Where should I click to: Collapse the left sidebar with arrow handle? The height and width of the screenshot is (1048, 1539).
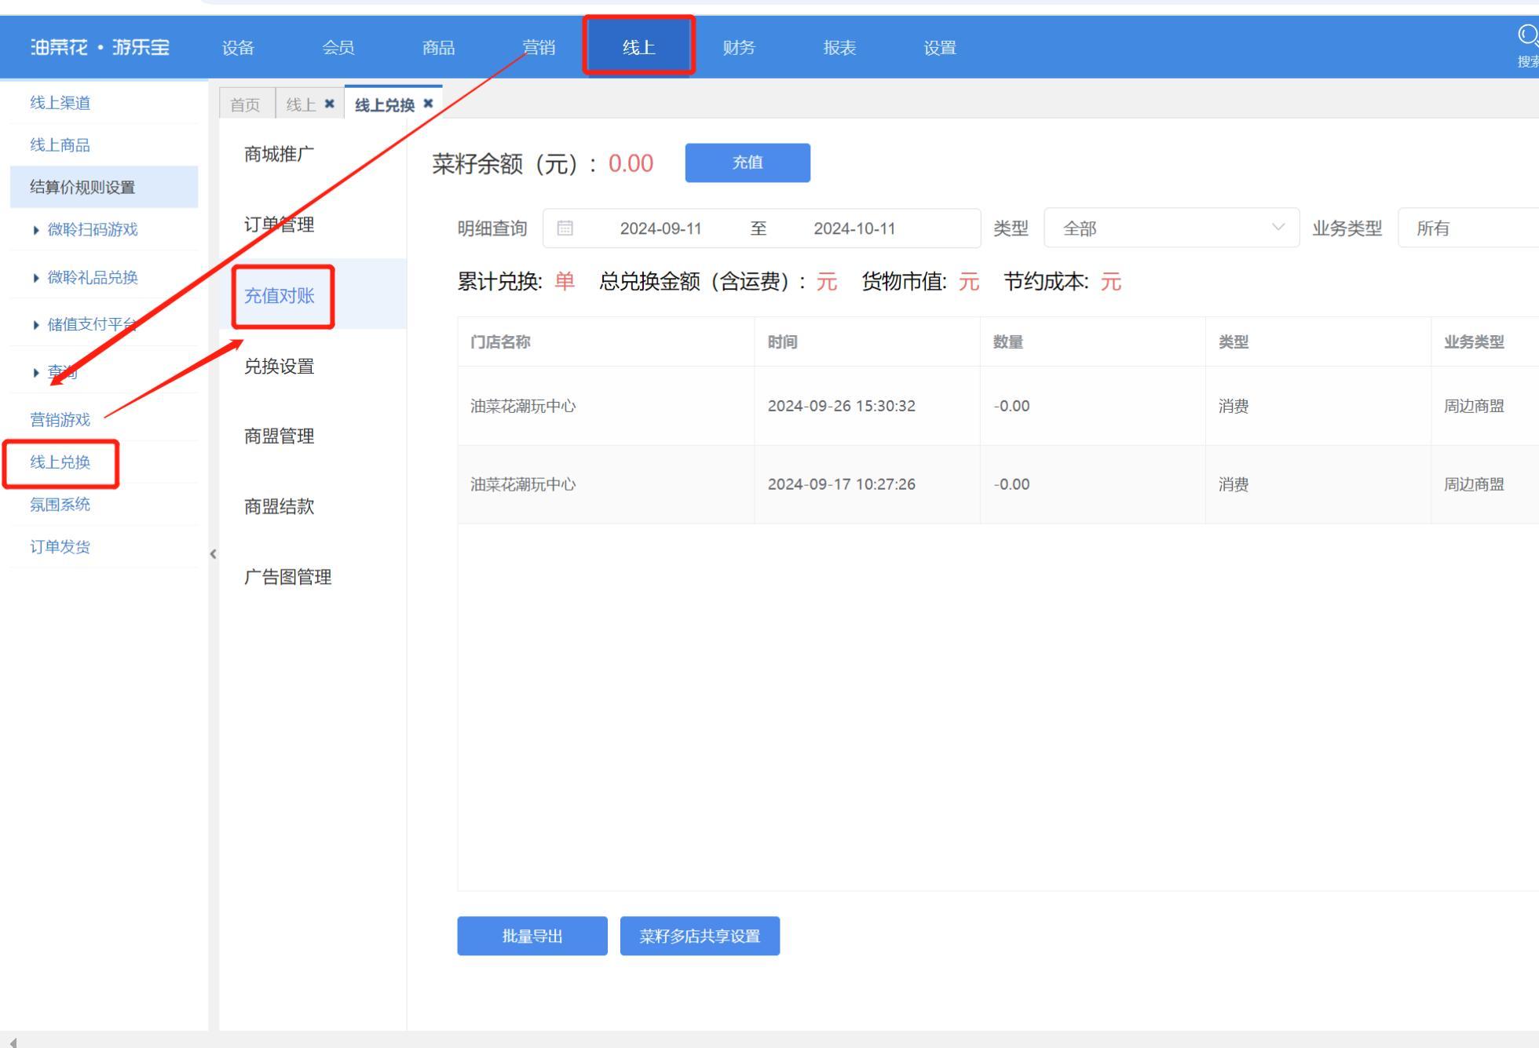click(x=213, y=554)
